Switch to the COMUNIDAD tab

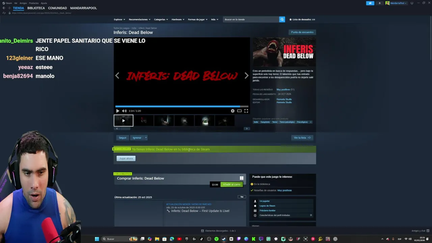(57, 8)
